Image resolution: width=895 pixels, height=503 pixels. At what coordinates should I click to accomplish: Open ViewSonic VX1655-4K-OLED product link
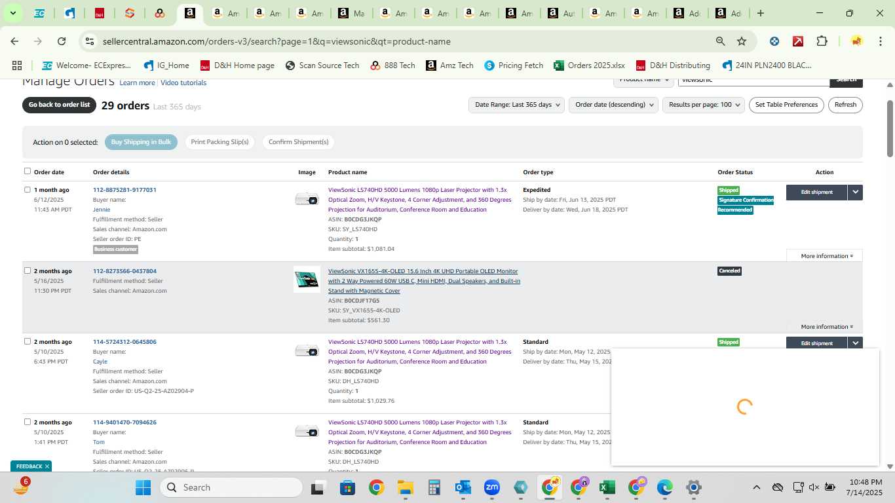point(424,281)
